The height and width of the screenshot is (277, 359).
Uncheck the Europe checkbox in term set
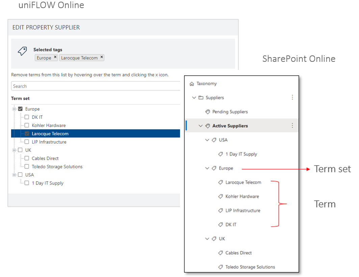pos(20,109)
